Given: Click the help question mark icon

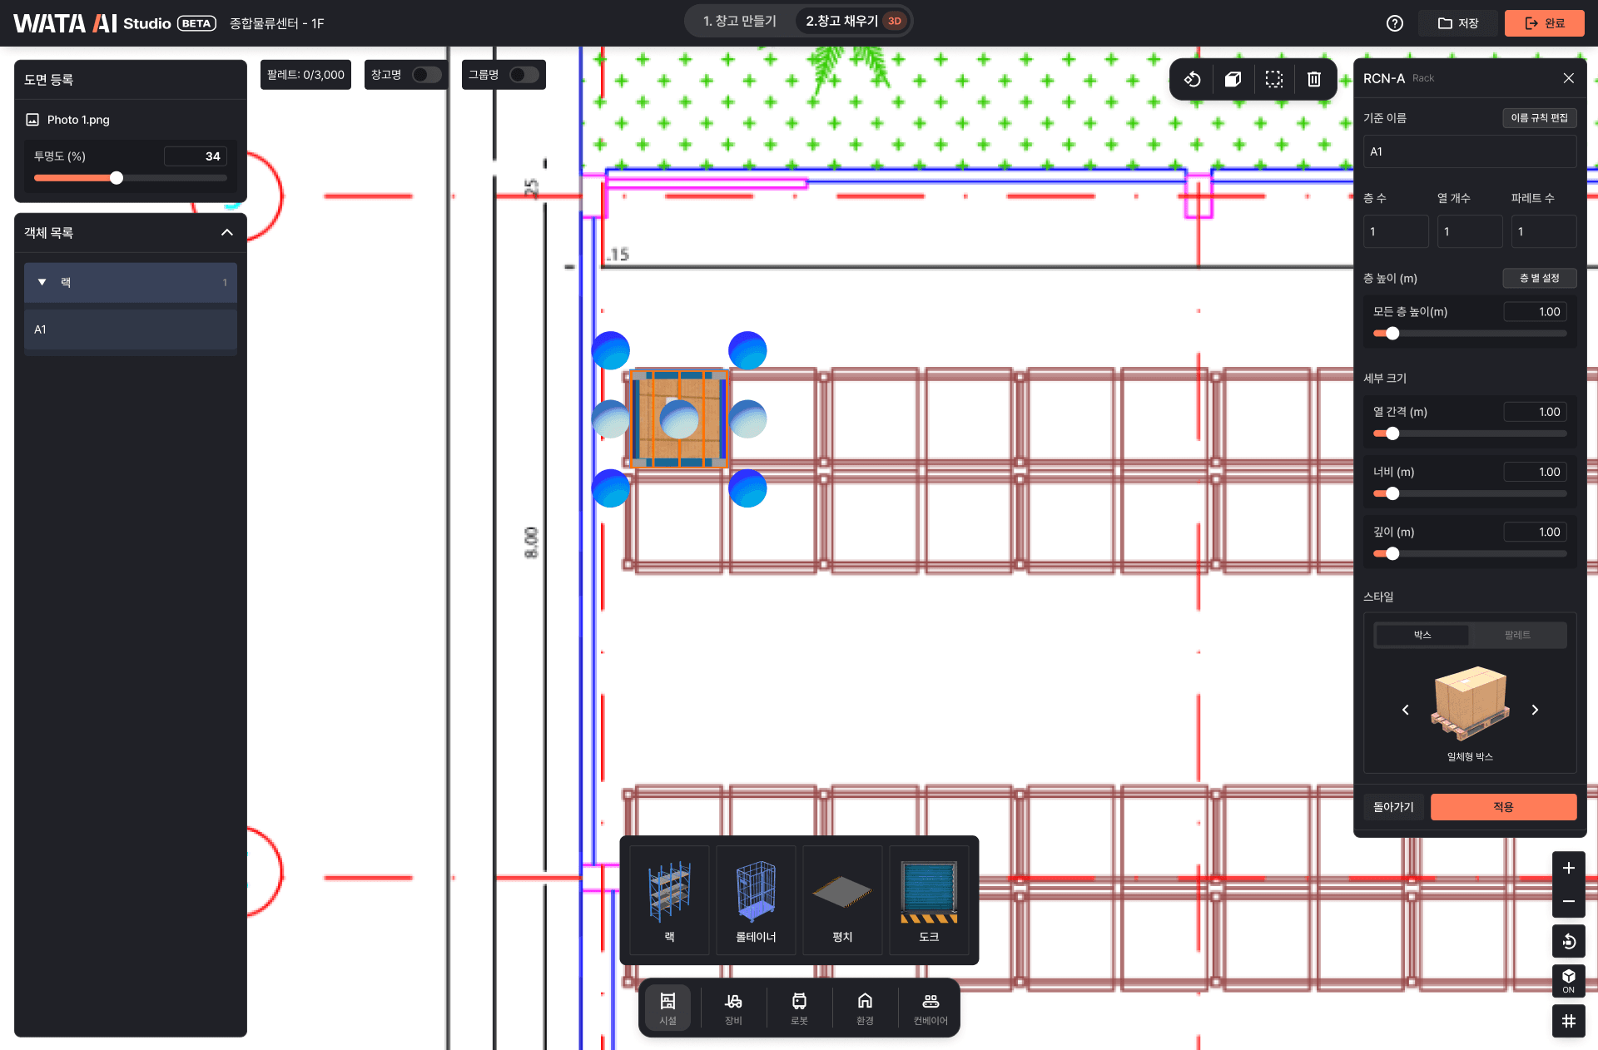Looking at the screenshot, I should (1395, 23).
